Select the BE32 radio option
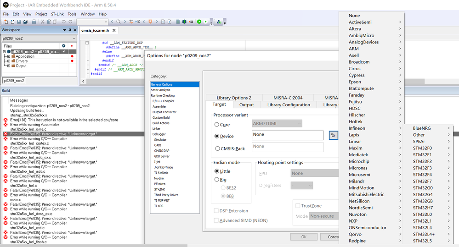This screenshot has height=247, width=459. (x=223, y=188)
